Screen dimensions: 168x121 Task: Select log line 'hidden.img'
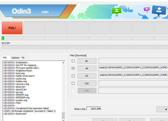[15, 81]
